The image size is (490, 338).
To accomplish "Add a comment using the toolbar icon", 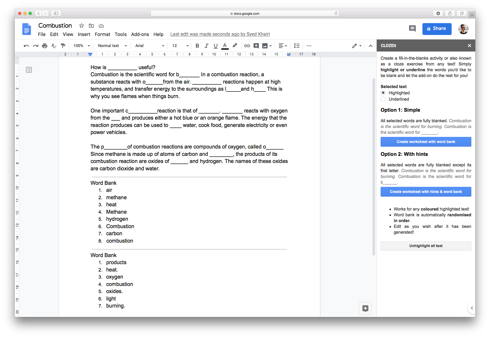I will point(256,46).
